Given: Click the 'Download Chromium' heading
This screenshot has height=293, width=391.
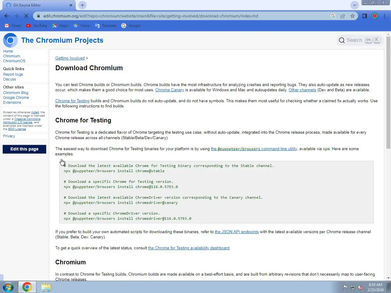Looking at the screenshot, I should [x=89, y=68].
